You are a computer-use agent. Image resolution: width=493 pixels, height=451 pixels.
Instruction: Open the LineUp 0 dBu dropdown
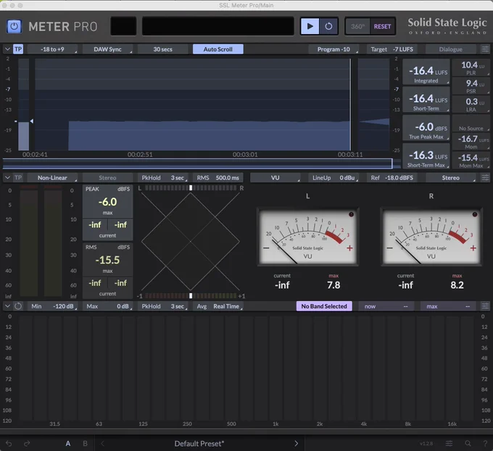333,177
